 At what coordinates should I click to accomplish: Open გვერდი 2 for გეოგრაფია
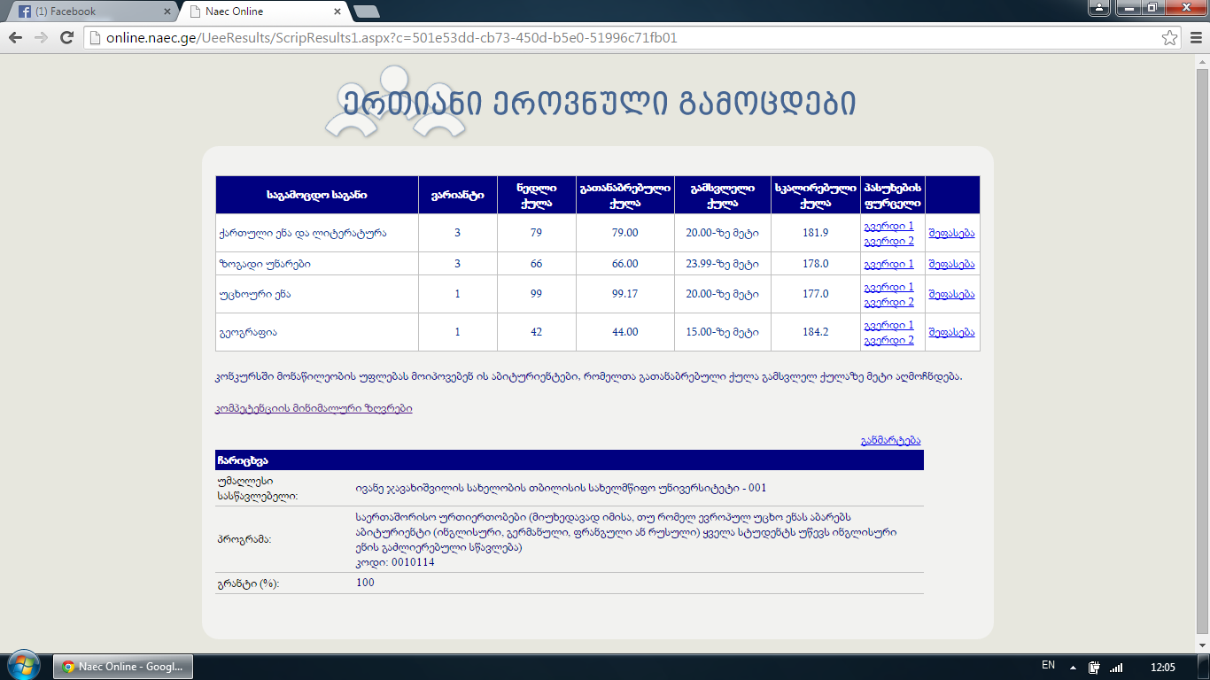888,339
